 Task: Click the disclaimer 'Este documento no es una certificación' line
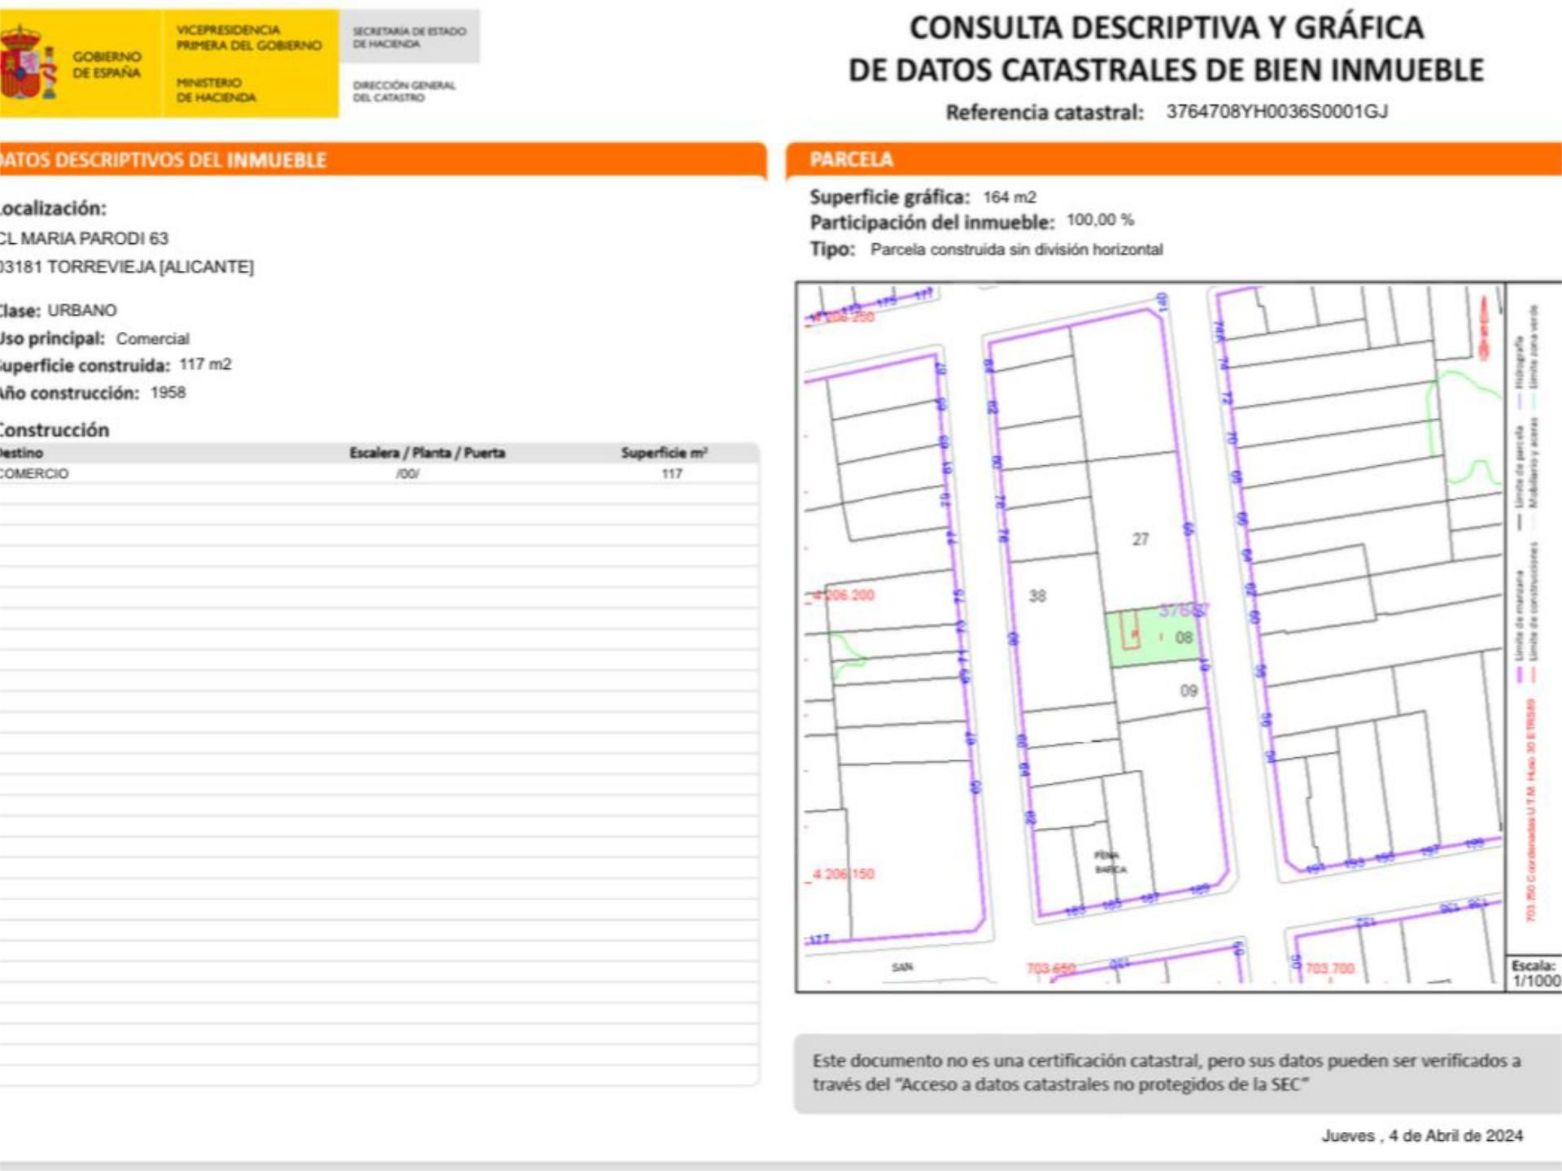click(x=1167, y=1060)
